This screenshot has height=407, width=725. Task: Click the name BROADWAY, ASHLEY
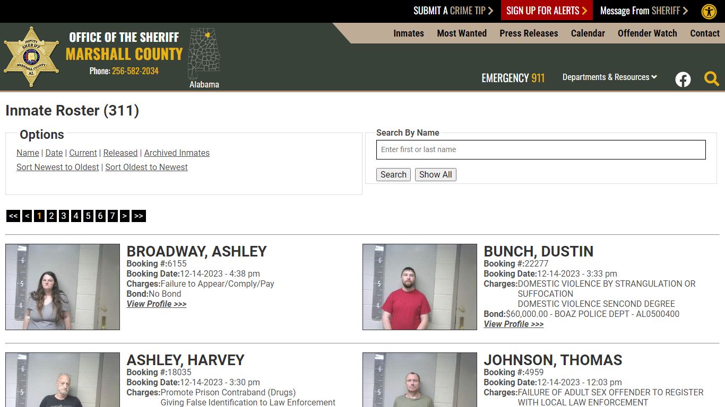click(196, 251)
